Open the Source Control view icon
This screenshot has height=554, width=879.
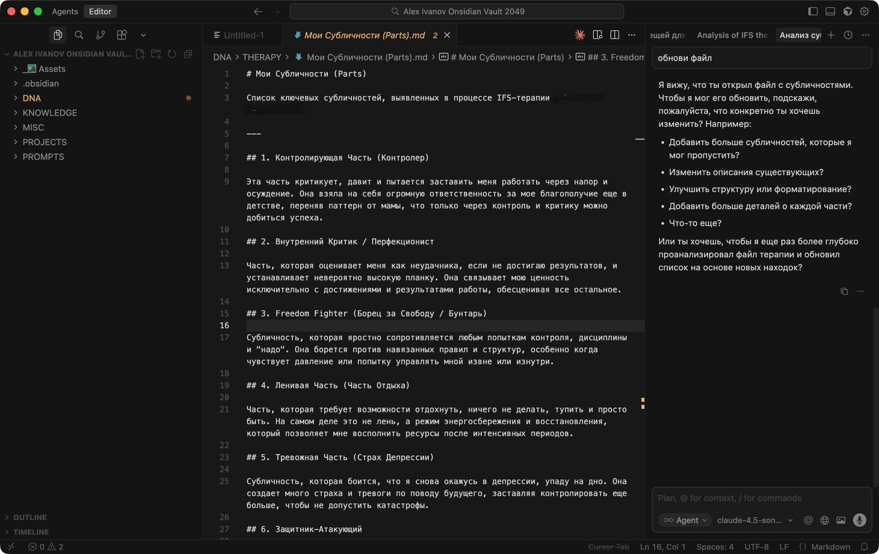(100, 35)
